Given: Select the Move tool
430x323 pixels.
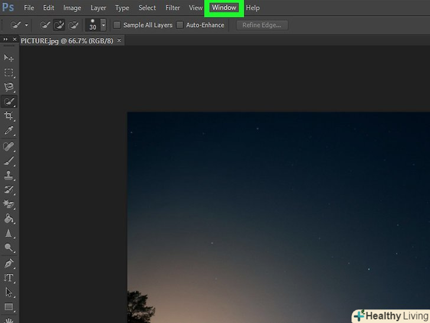Looking at the screenshot, I should pyautogui.click(x=8, y=58).
